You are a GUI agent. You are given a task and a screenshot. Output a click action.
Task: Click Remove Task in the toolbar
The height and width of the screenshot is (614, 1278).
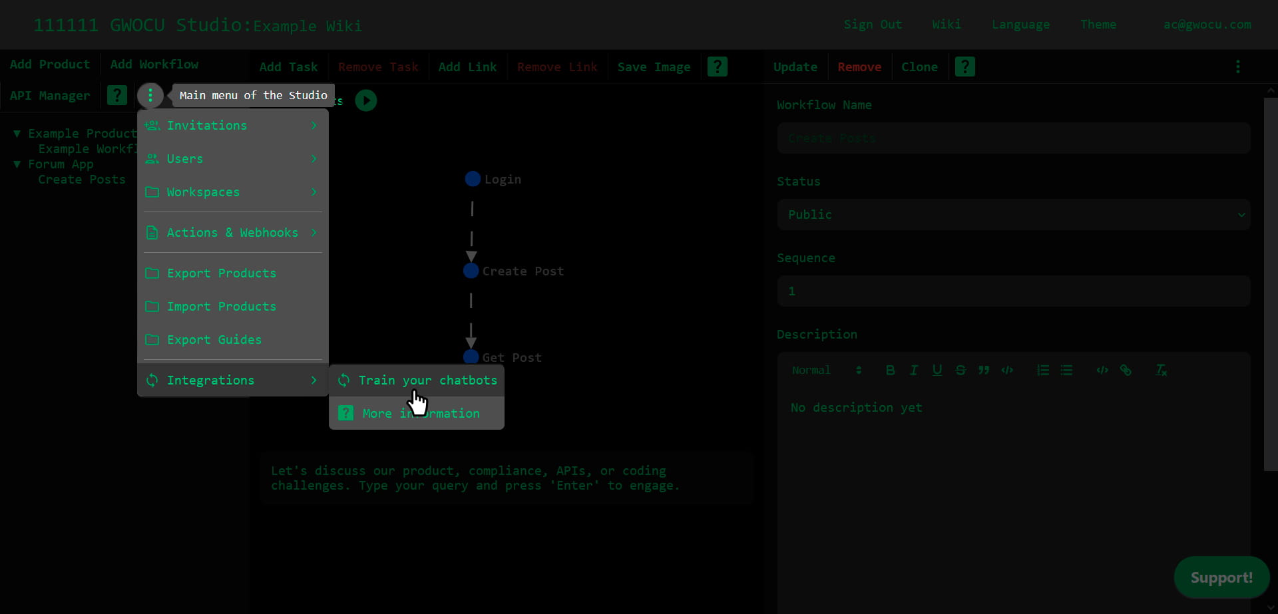[378, 67]
